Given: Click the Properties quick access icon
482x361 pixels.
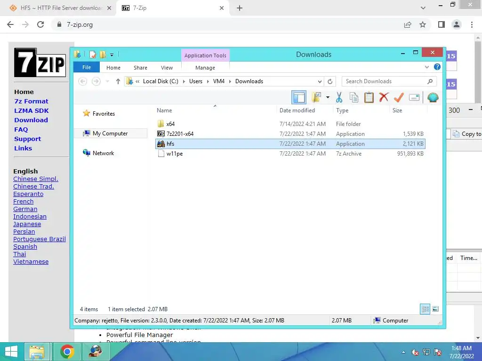Looking at the screenshot, I should [93, 55].
